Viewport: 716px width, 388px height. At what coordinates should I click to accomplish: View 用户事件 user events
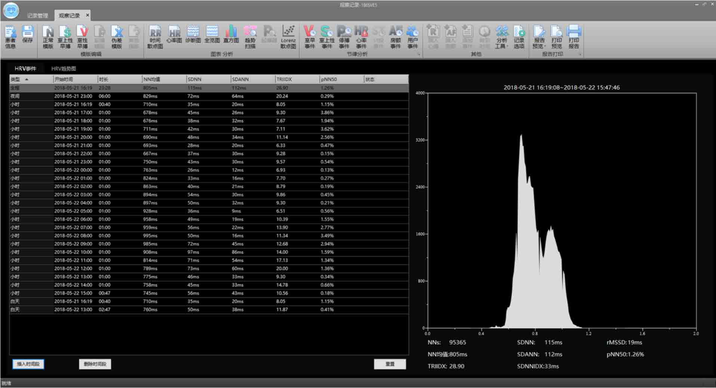point(413,37)
